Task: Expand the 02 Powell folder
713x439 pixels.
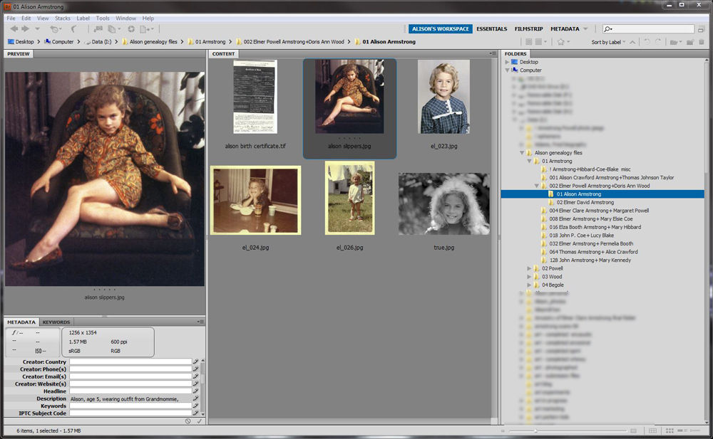Action: coord(529,269)
